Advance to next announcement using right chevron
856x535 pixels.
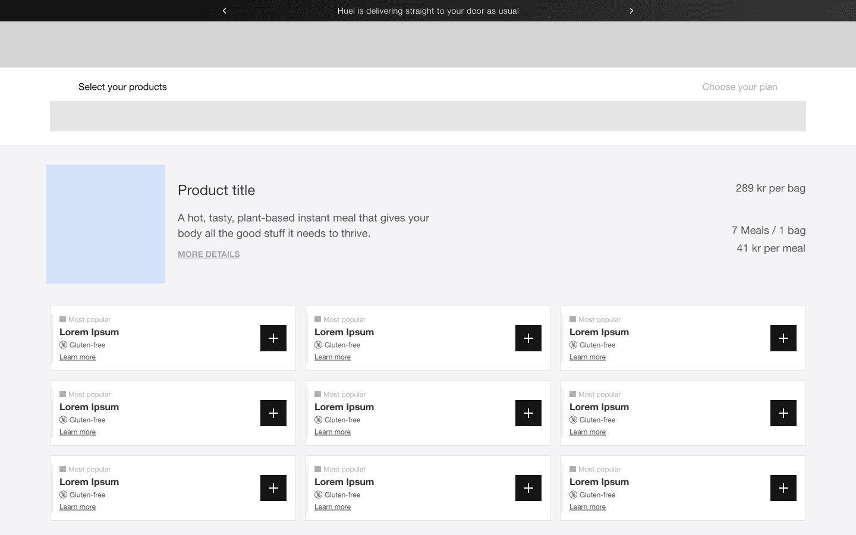tap(631, 11)
